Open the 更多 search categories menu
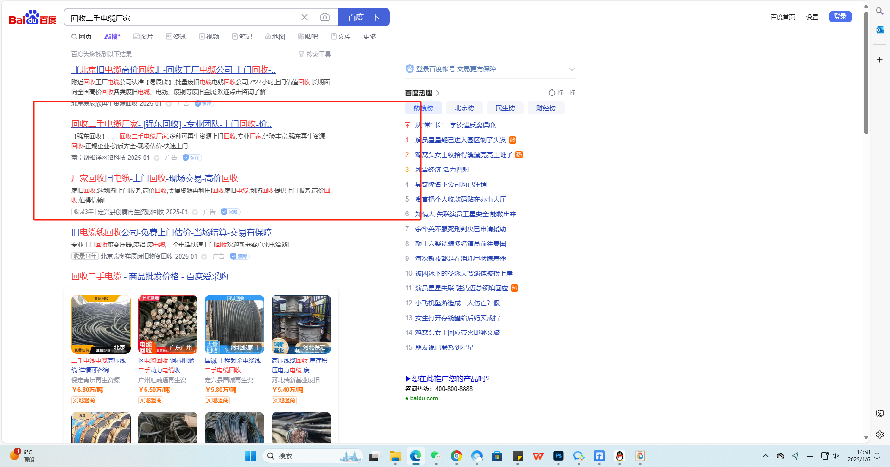This screenshot has height=467, width=890. (369, 37)
